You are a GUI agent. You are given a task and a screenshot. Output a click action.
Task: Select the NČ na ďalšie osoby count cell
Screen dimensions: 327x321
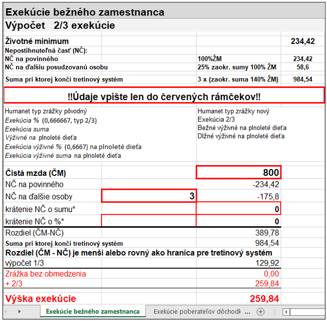pyautogui.click(x=149, y=196)
